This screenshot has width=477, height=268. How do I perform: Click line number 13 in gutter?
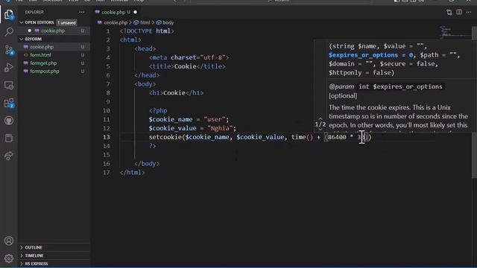[106, 137]
